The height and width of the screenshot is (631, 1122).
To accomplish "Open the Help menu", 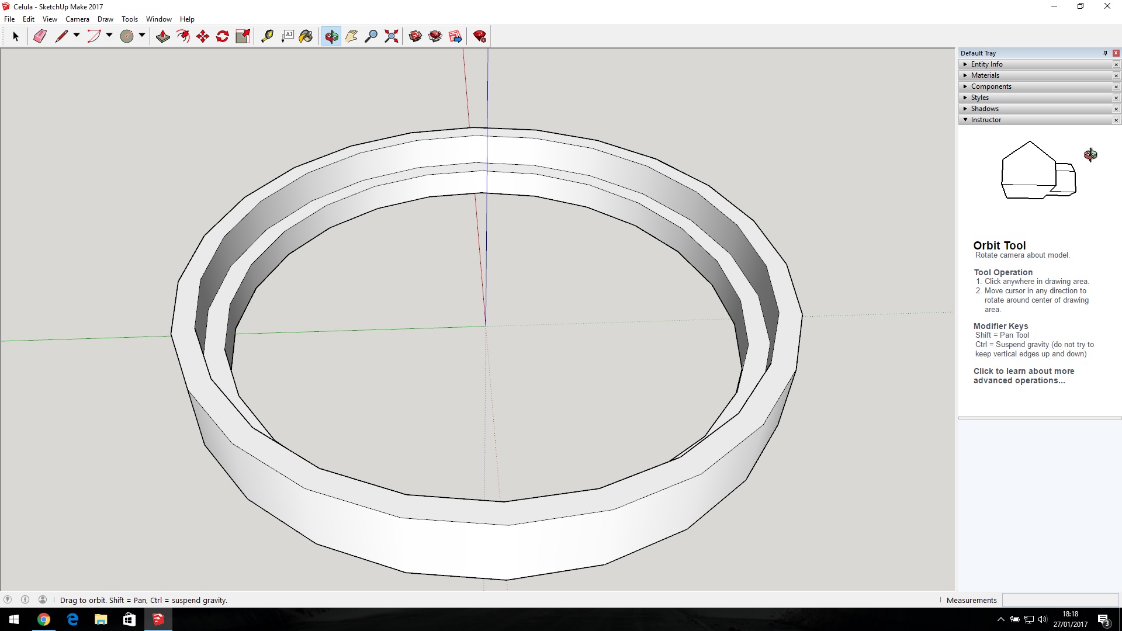I will click(x=187, y=19).
